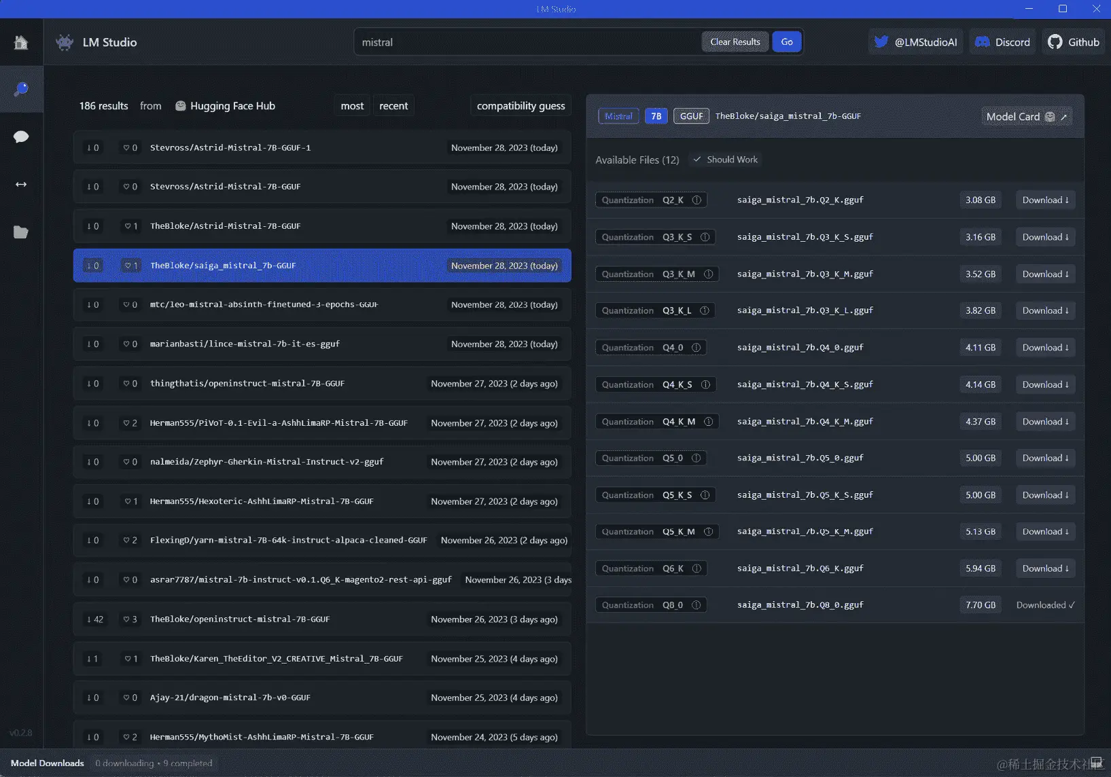The image size is (1111, 777).
Task: Download saiga_mistral_7b.Q5_K_M.gguf
Action: (1046, 532)
